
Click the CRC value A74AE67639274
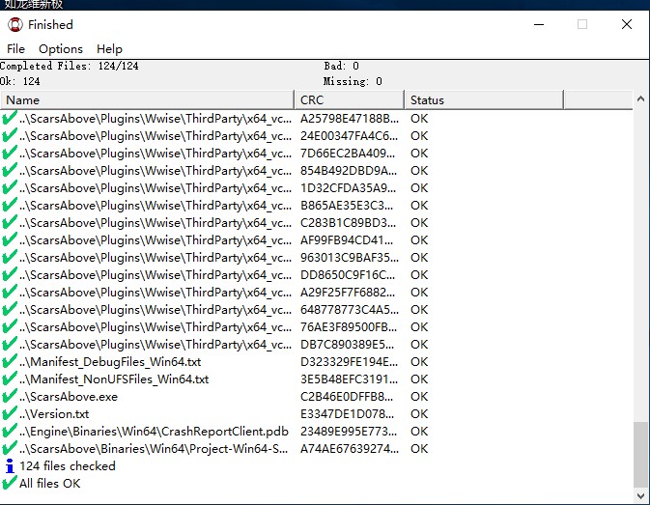tap(350, 449)
